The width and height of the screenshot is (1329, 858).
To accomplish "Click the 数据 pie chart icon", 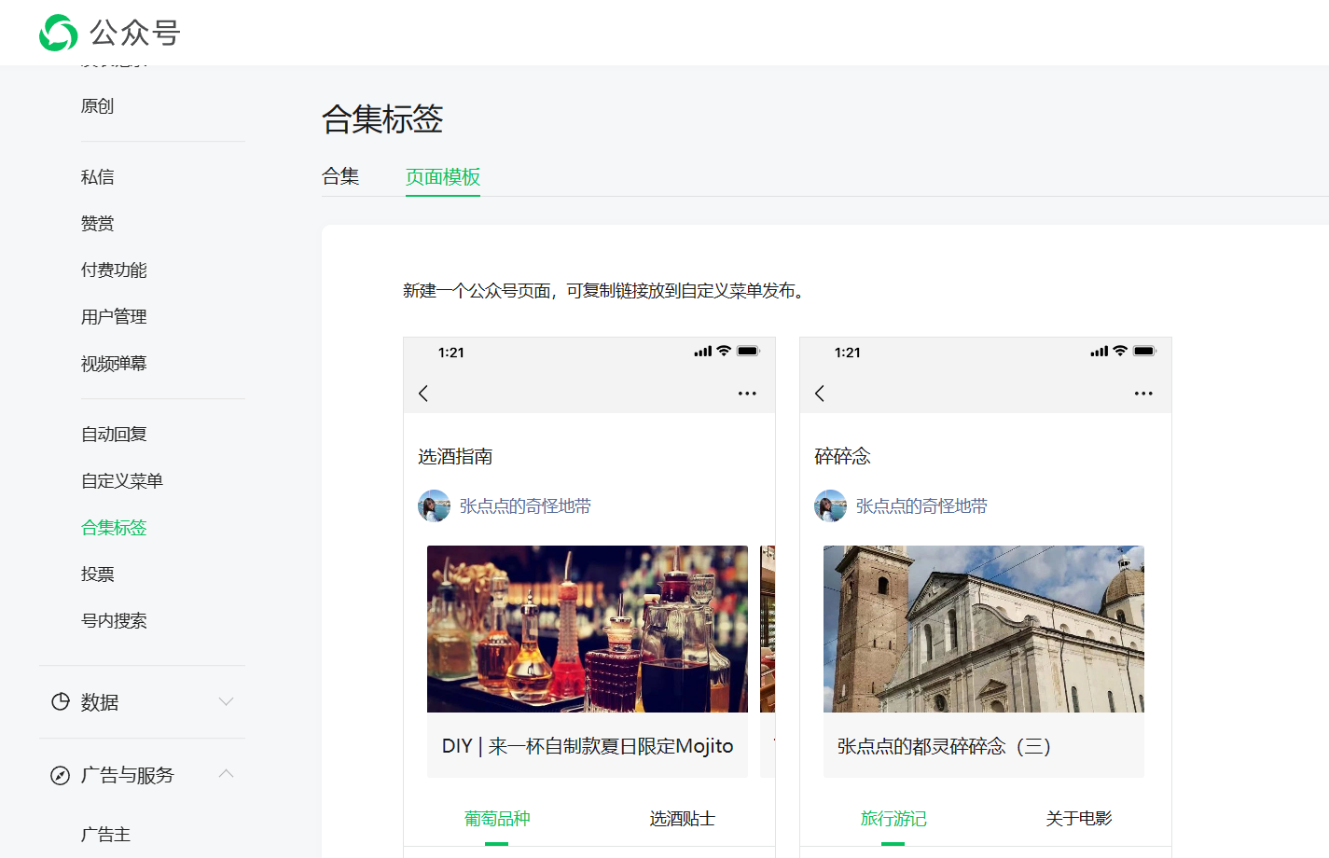I will click(61, 702).
